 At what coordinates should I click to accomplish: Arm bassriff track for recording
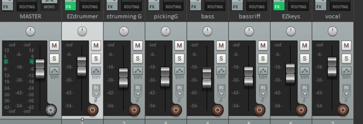[x=259, y=110]
